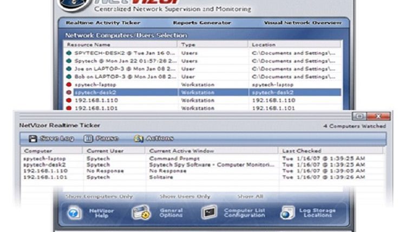406x232 pixels.
Task: Sort ticker by Last Checked column header
Action: click(x=331, y=151)
